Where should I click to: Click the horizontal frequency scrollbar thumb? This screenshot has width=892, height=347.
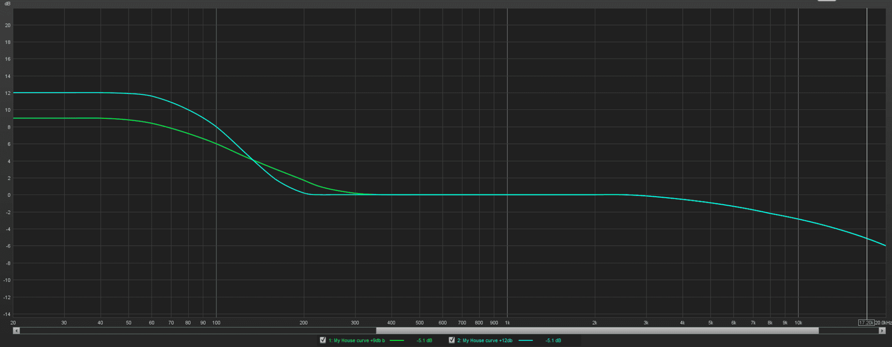(x=597, y=331)
